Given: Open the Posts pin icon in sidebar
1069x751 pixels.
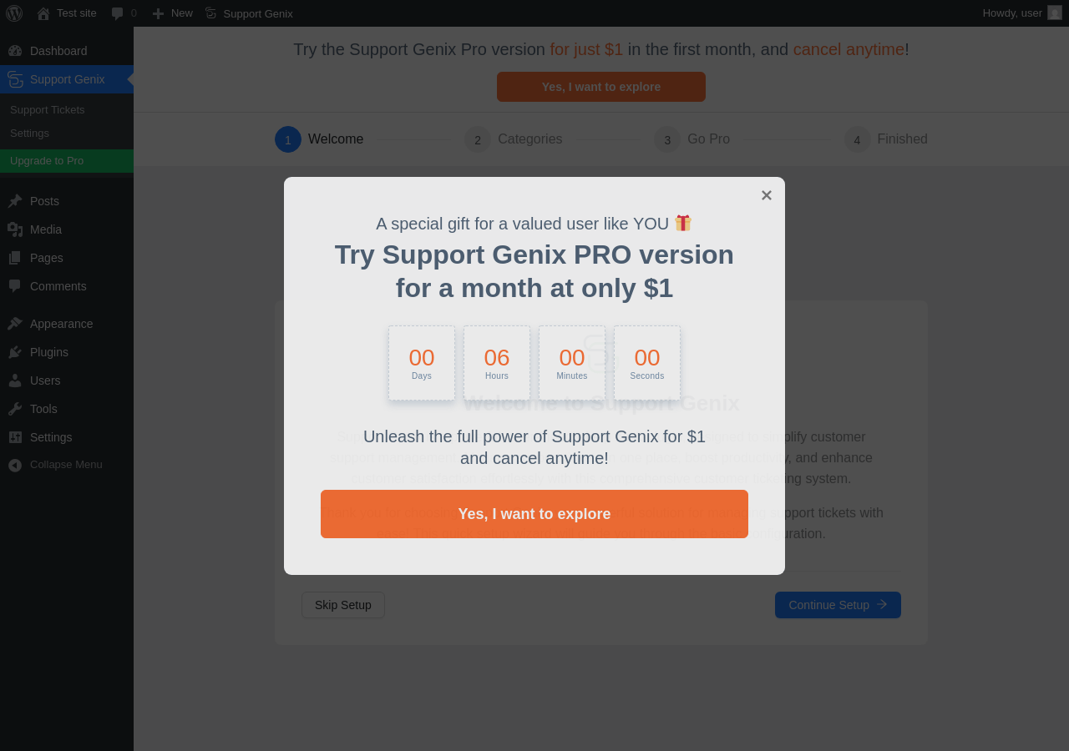Looking at the screenshot, I should (x=15, y=201).
